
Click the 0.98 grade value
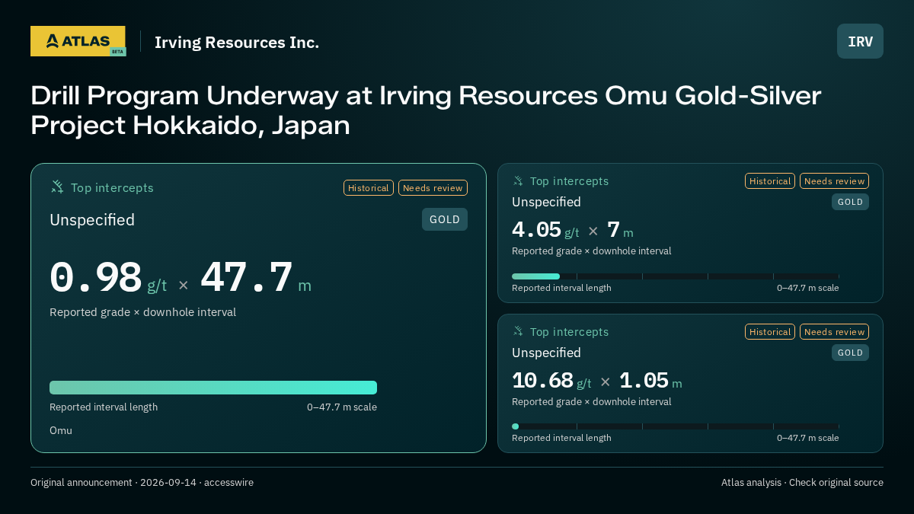(96, 278)
